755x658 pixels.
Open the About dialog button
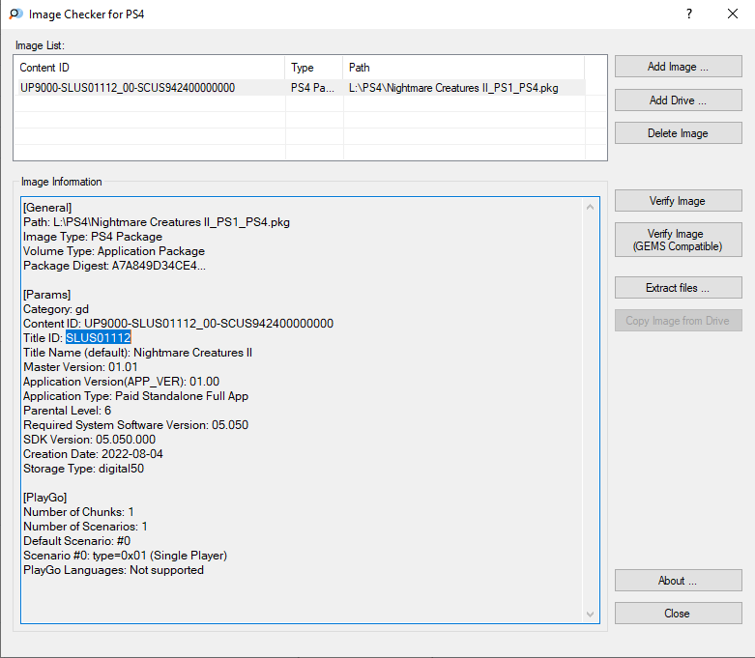point(678,581)
